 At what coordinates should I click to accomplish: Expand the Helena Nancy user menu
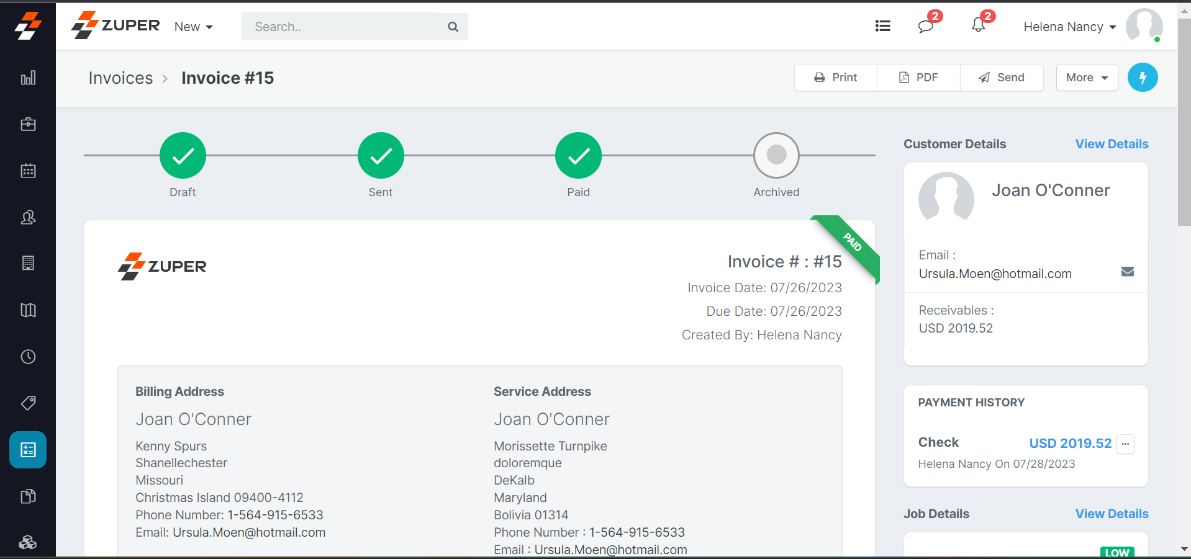pyautogui.click(x=1069, y=27)
